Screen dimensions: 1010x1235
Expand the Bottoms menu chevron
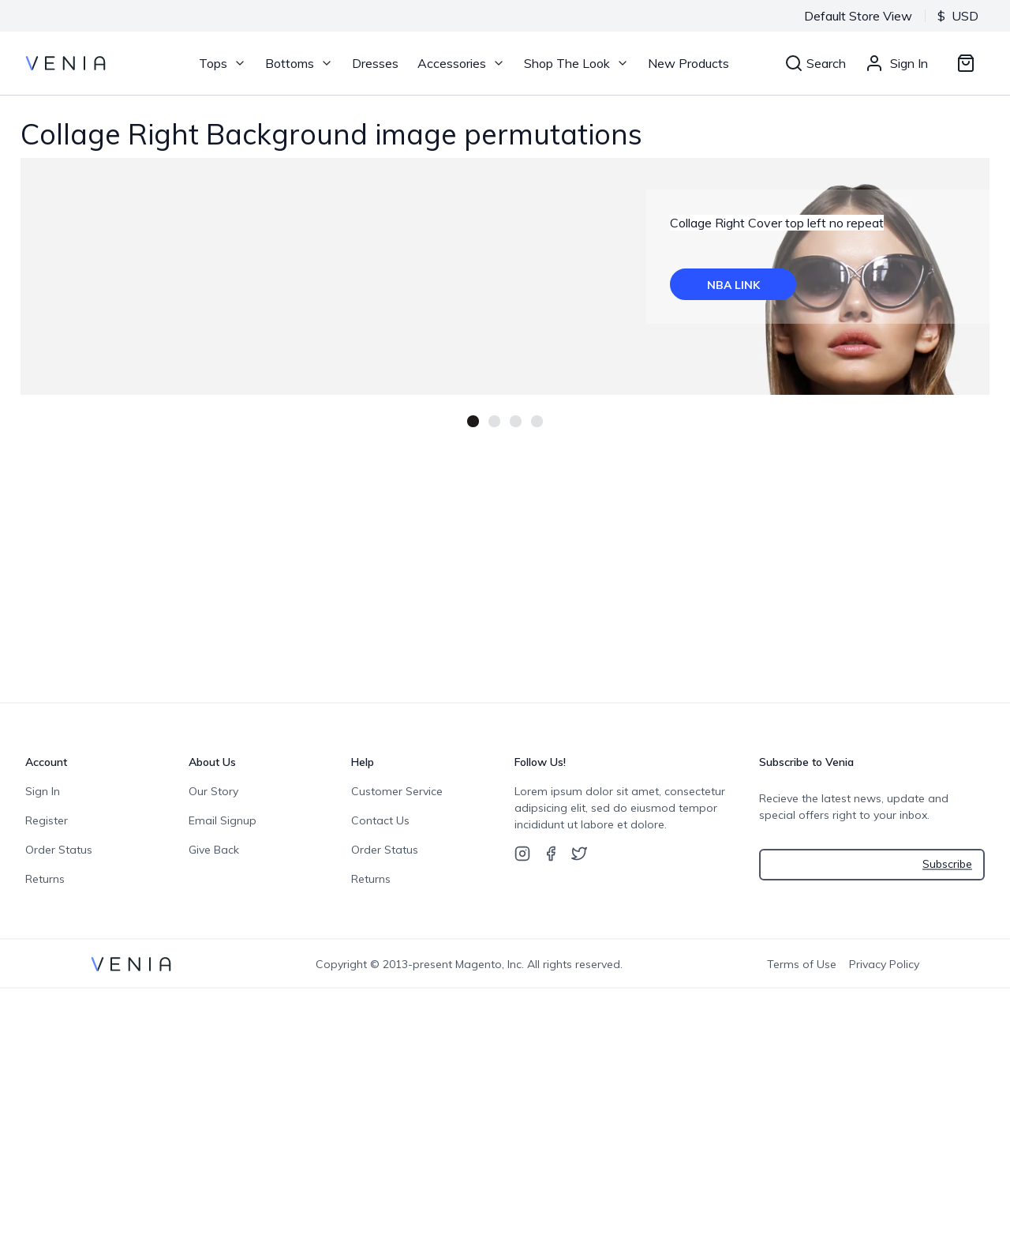click(327, 63)
